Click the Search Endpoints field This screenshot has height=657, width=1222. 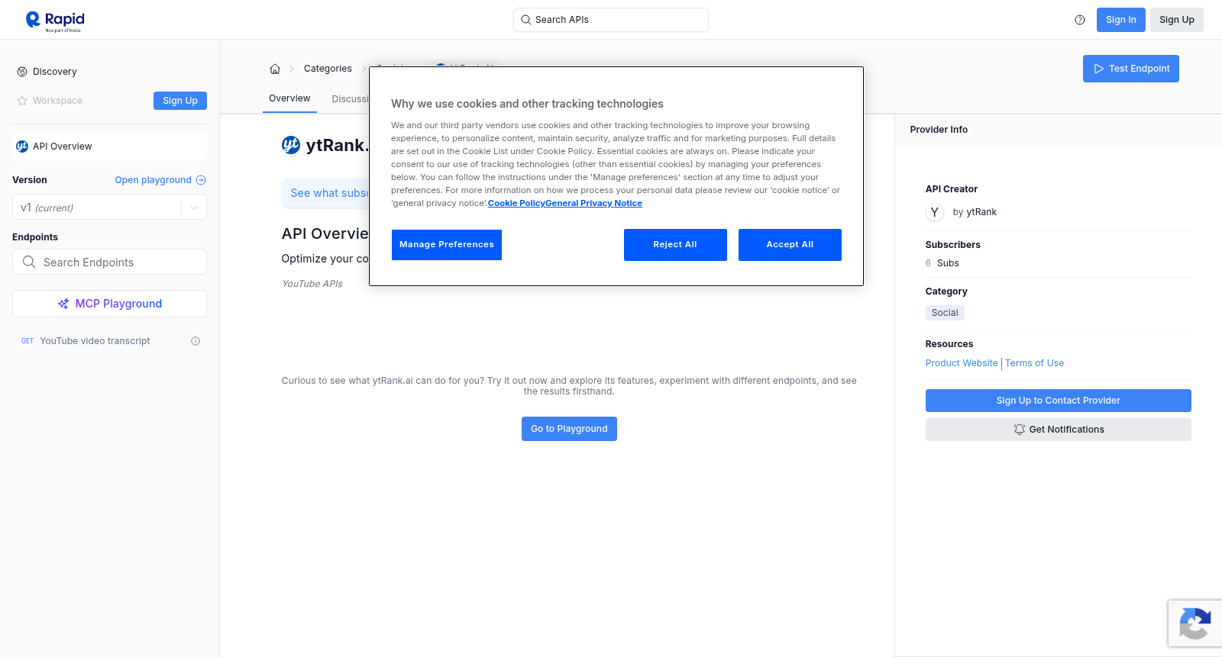tap(109, 262)
